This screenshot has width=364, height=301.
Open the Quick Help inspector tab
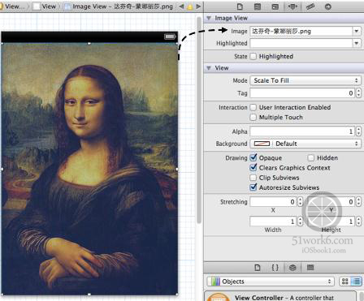(258, 6)
